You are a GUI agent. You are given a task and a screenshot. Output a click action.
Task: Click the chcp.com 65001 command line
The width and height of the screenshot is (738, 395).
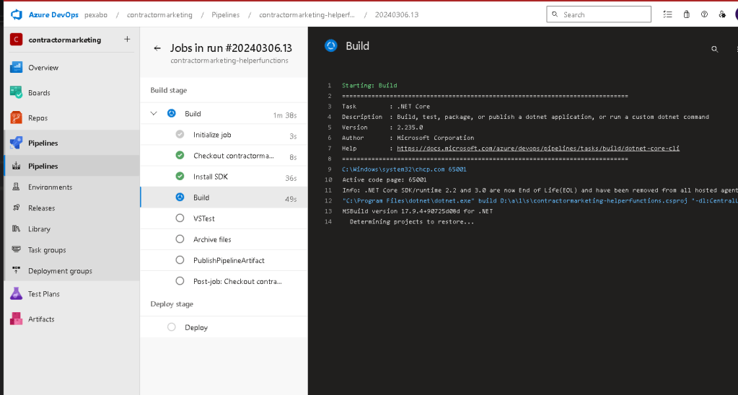click(x=404, y=169)
